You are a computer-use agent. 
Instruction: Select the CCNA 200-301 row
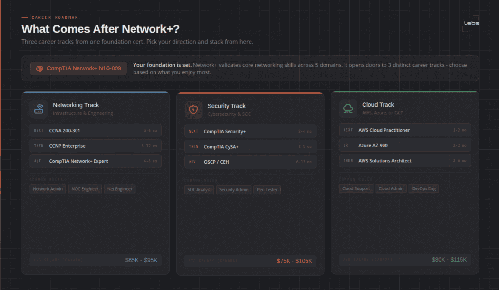pyautogui.click(x=96, y=130)
